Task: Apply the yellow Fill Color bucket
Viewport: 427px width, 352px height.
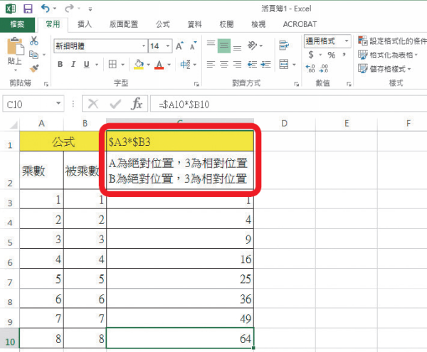Action: pos(139,65)
